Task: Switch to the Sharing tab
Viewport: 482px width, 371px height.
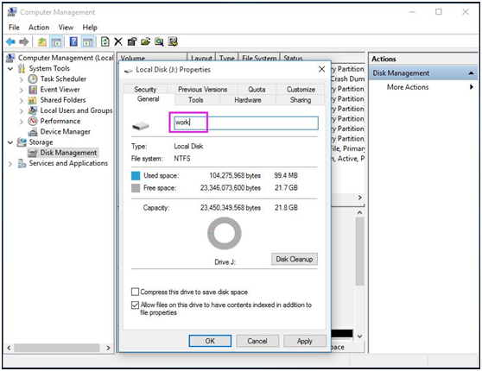Action: pos(301,100)
